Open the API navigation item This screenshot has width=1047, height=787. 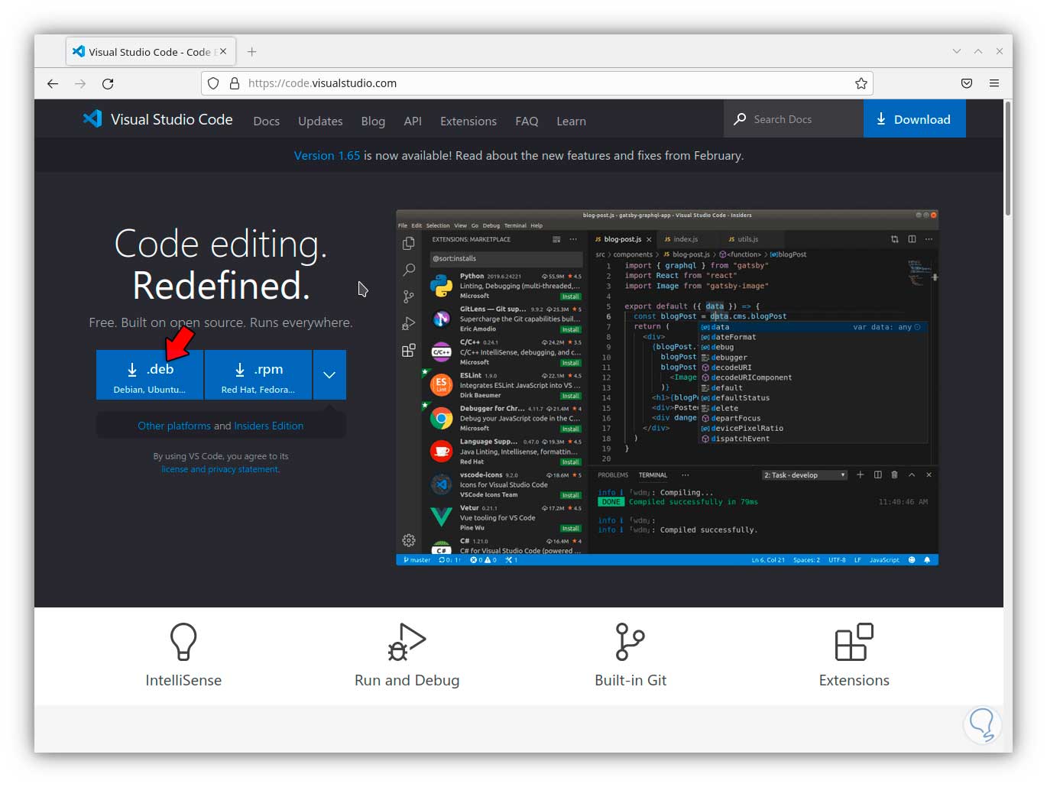point(413,121)
